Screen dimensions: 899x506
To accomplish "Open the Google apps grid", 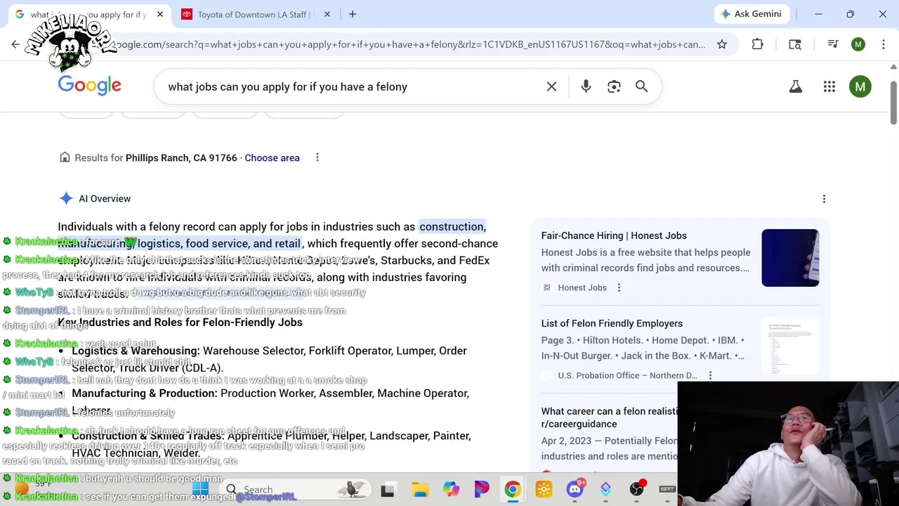I will (x=829, y=86).
